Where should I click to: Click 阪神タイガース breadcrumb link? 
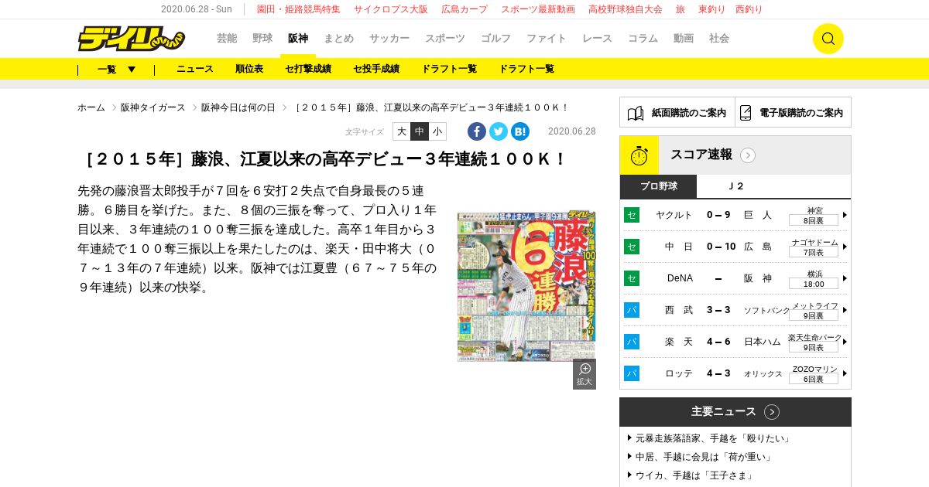(153, 107)
